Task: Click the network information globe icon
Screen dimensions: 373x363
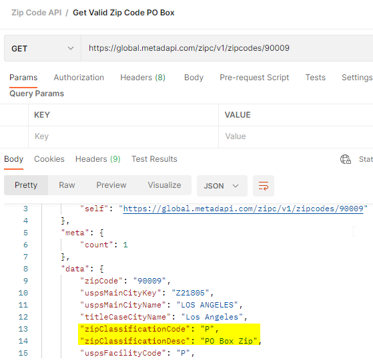Action: [346, 159]
